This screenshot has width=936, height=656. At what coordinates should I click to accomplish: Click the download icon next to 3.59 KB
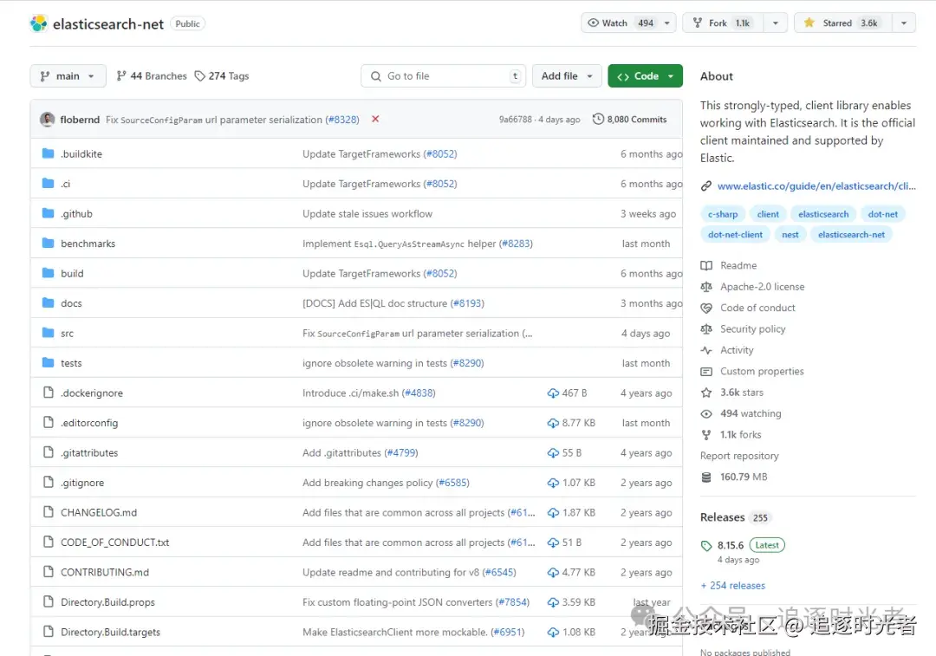(553, 601)
